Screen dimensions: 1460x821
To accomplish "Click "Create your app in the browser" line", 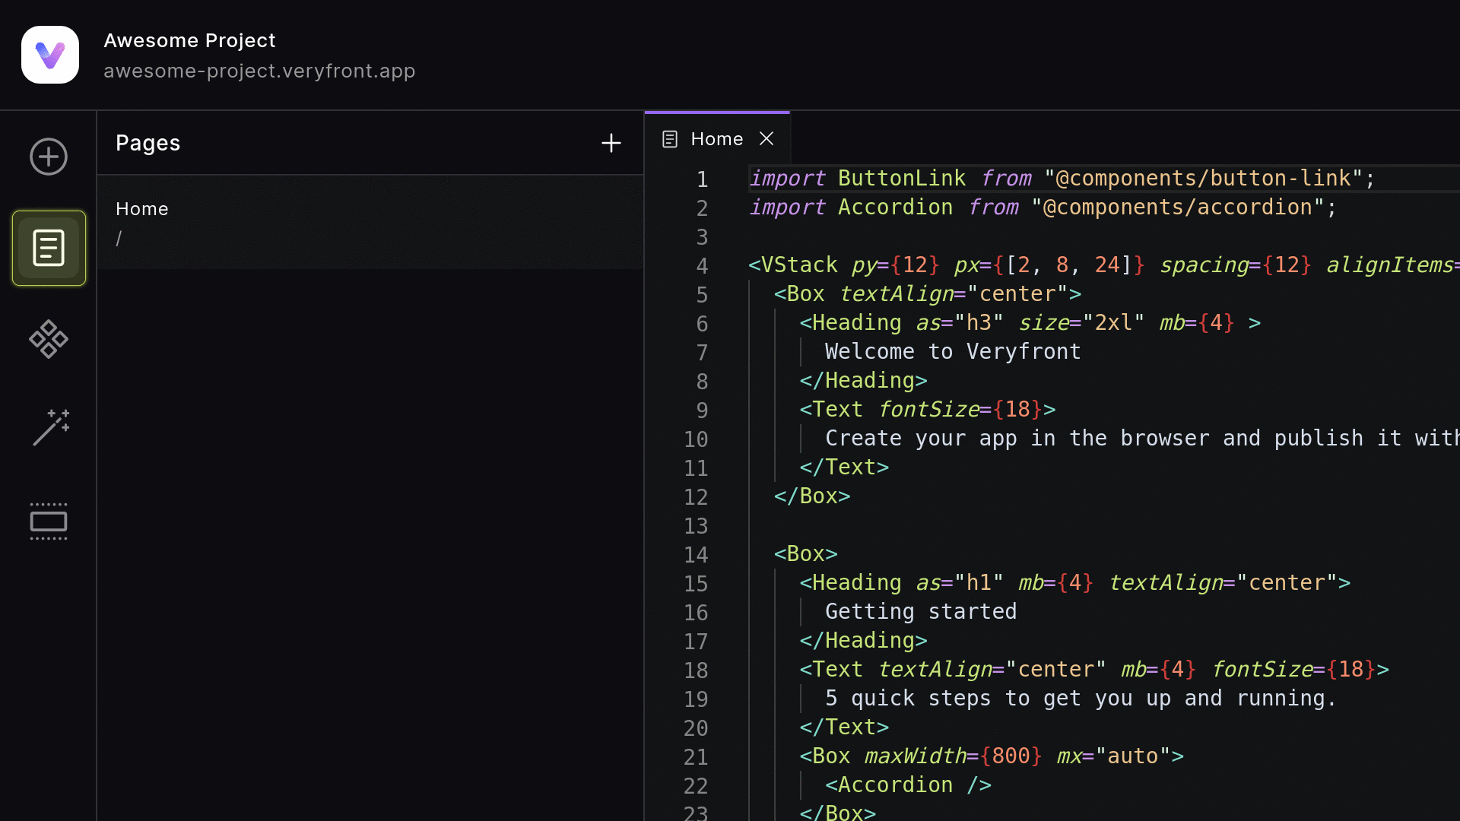I will point(1141,438).
